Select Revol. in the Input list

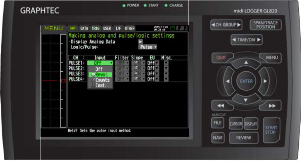click(100, 75)
